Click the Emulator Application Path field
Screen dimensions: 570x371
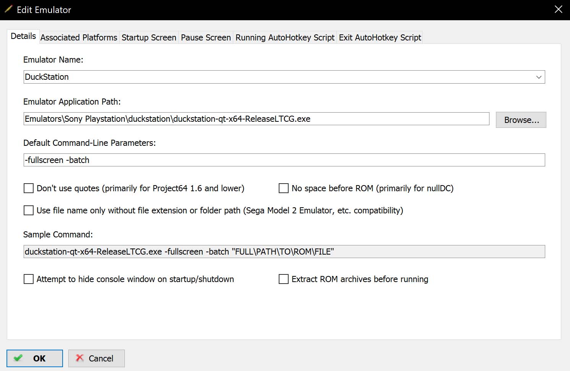click(256, 119)
